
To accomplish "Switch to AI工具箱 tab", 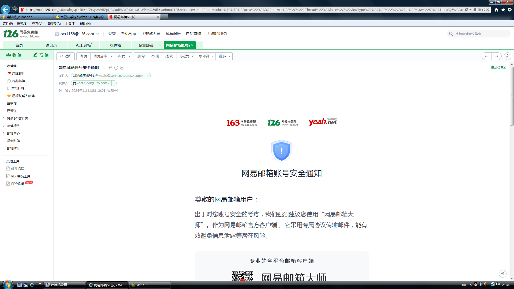I will pyautogui.click(x=84, y=45).
